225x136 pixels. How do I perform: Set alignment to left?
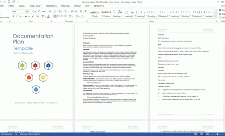[x=55, y=16]
